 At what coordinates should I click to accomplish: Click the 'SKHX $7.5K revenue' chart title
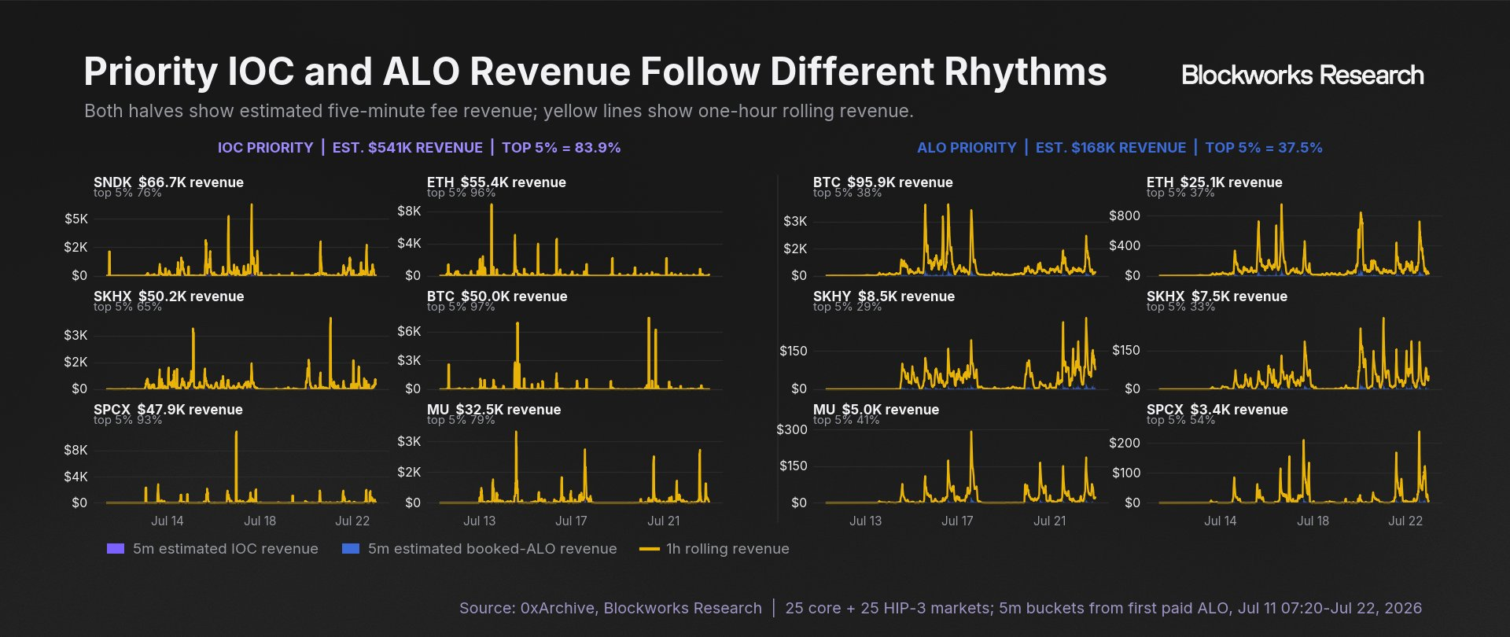(1217, 296)
